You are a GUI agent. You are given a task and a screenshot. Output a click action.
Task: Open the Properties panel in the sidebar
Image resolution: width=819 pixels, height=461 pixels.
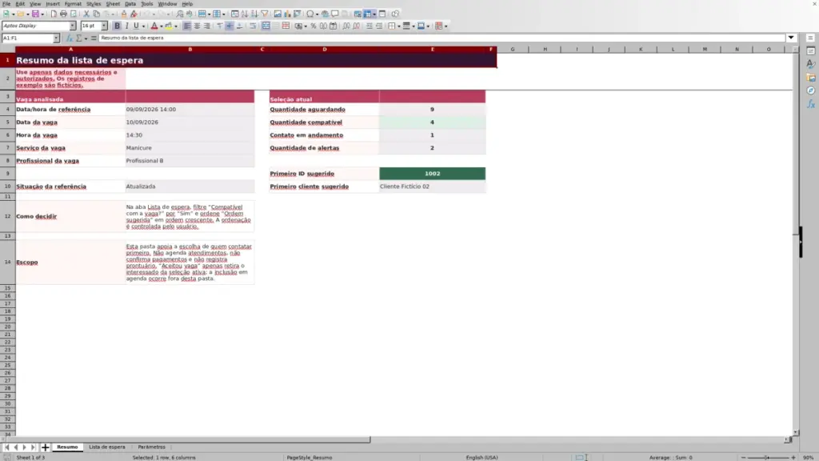pos(811,50)
